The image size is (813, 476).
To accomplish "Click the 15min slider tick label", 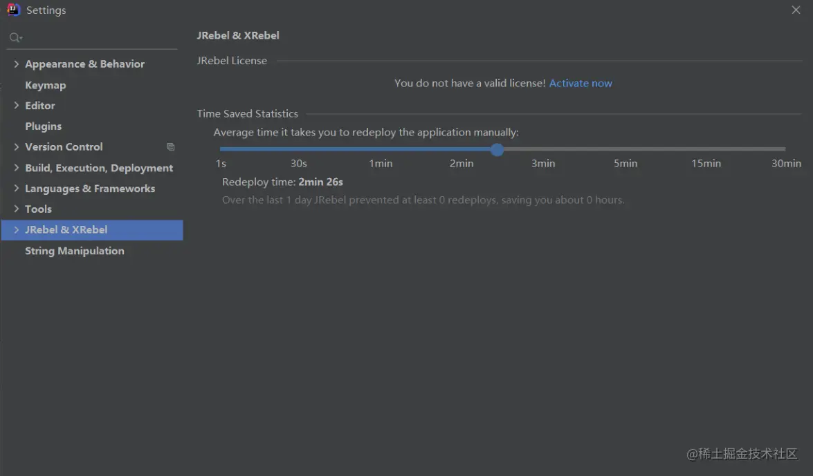I will (x=706, y=164).
